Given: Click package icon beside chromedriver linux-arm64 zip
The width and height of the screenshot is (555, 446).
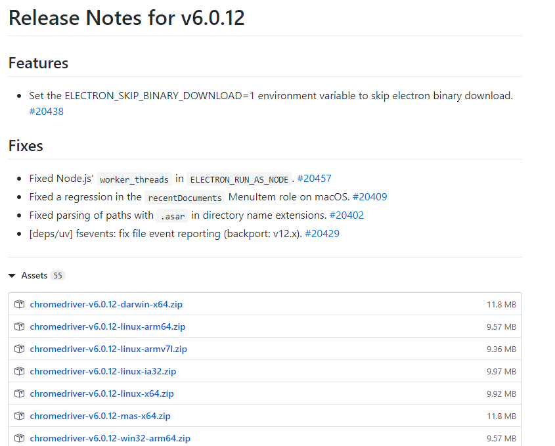Looking at the screenshot, I should pyautogui.click(x=19, y=326).
